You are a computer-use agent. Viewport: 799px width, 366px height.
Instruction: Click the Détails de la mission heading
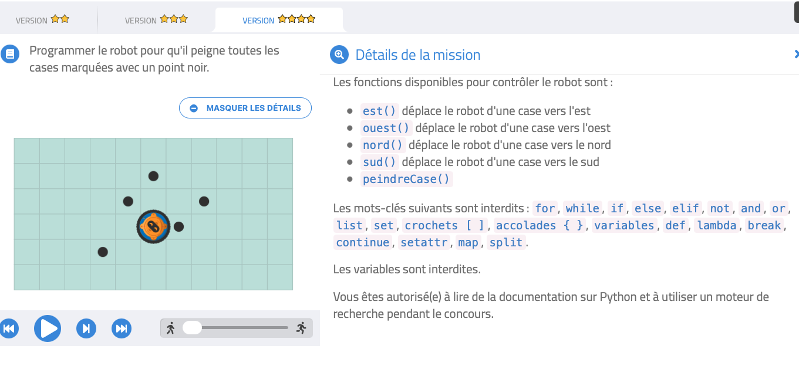(x=418, y=55)
